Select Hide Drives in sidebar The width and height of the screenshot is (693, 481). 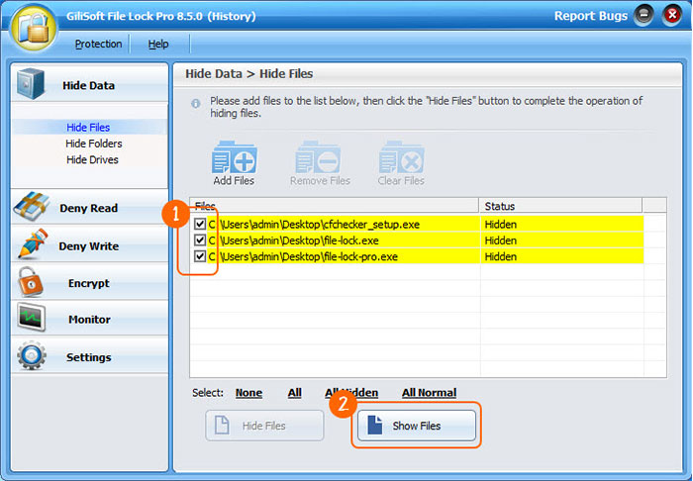[92, 159]
